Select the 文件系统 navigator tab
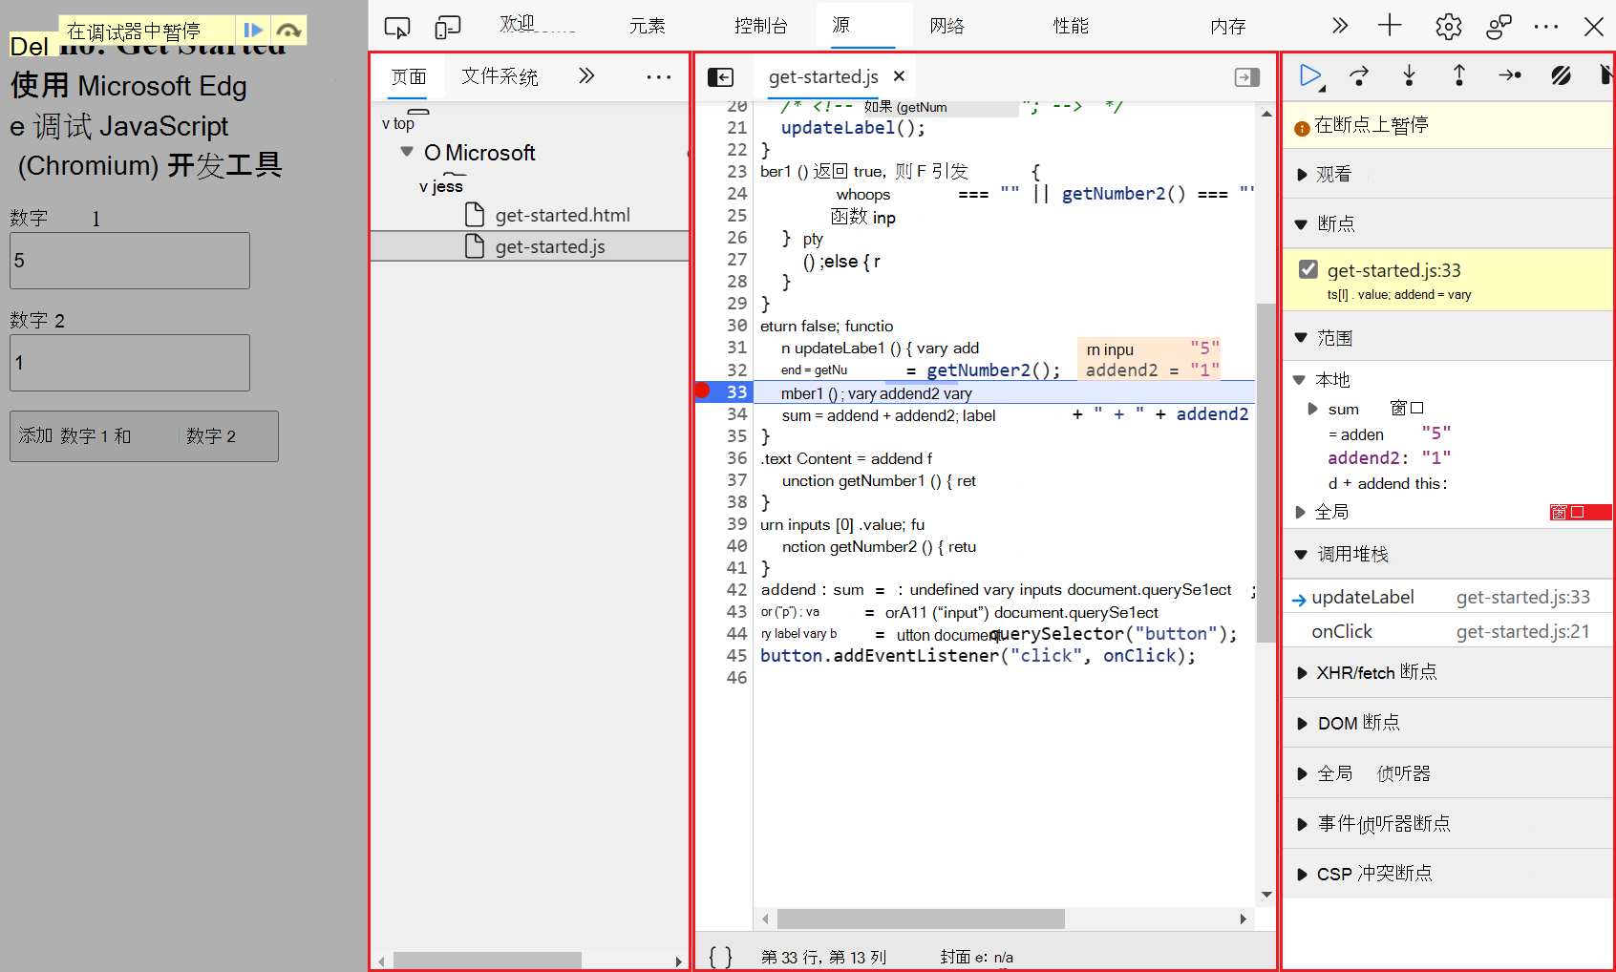This screenshot has height=972, width=1616. point(500,76)
